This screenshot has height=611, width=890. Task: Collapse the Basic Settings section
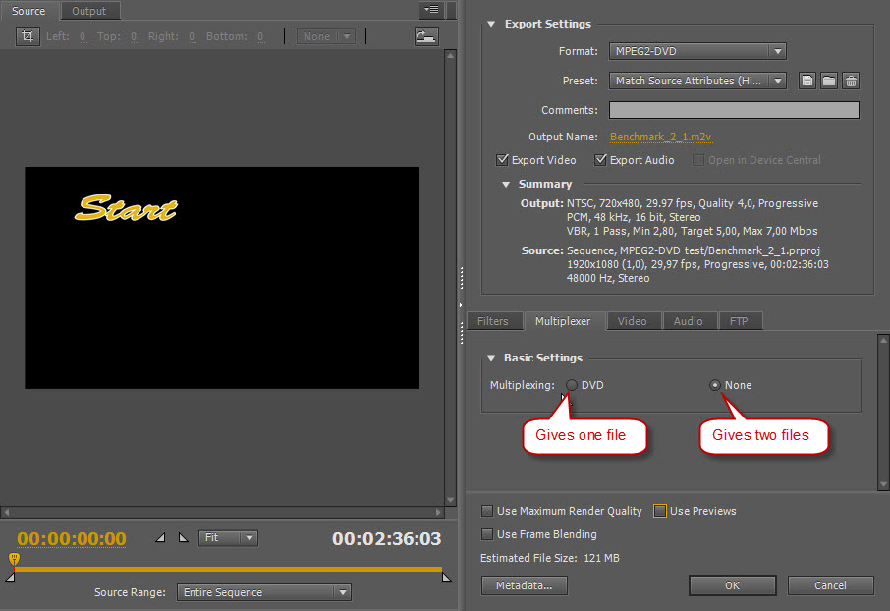click(x=492, y=358)
